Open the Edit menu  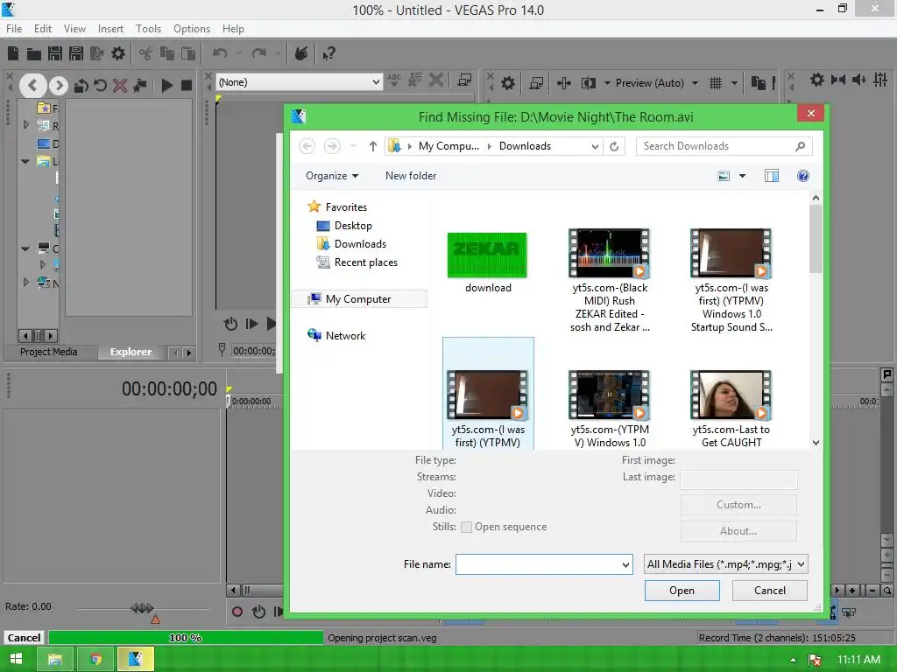pyautogui.click(x=42, y=29)
